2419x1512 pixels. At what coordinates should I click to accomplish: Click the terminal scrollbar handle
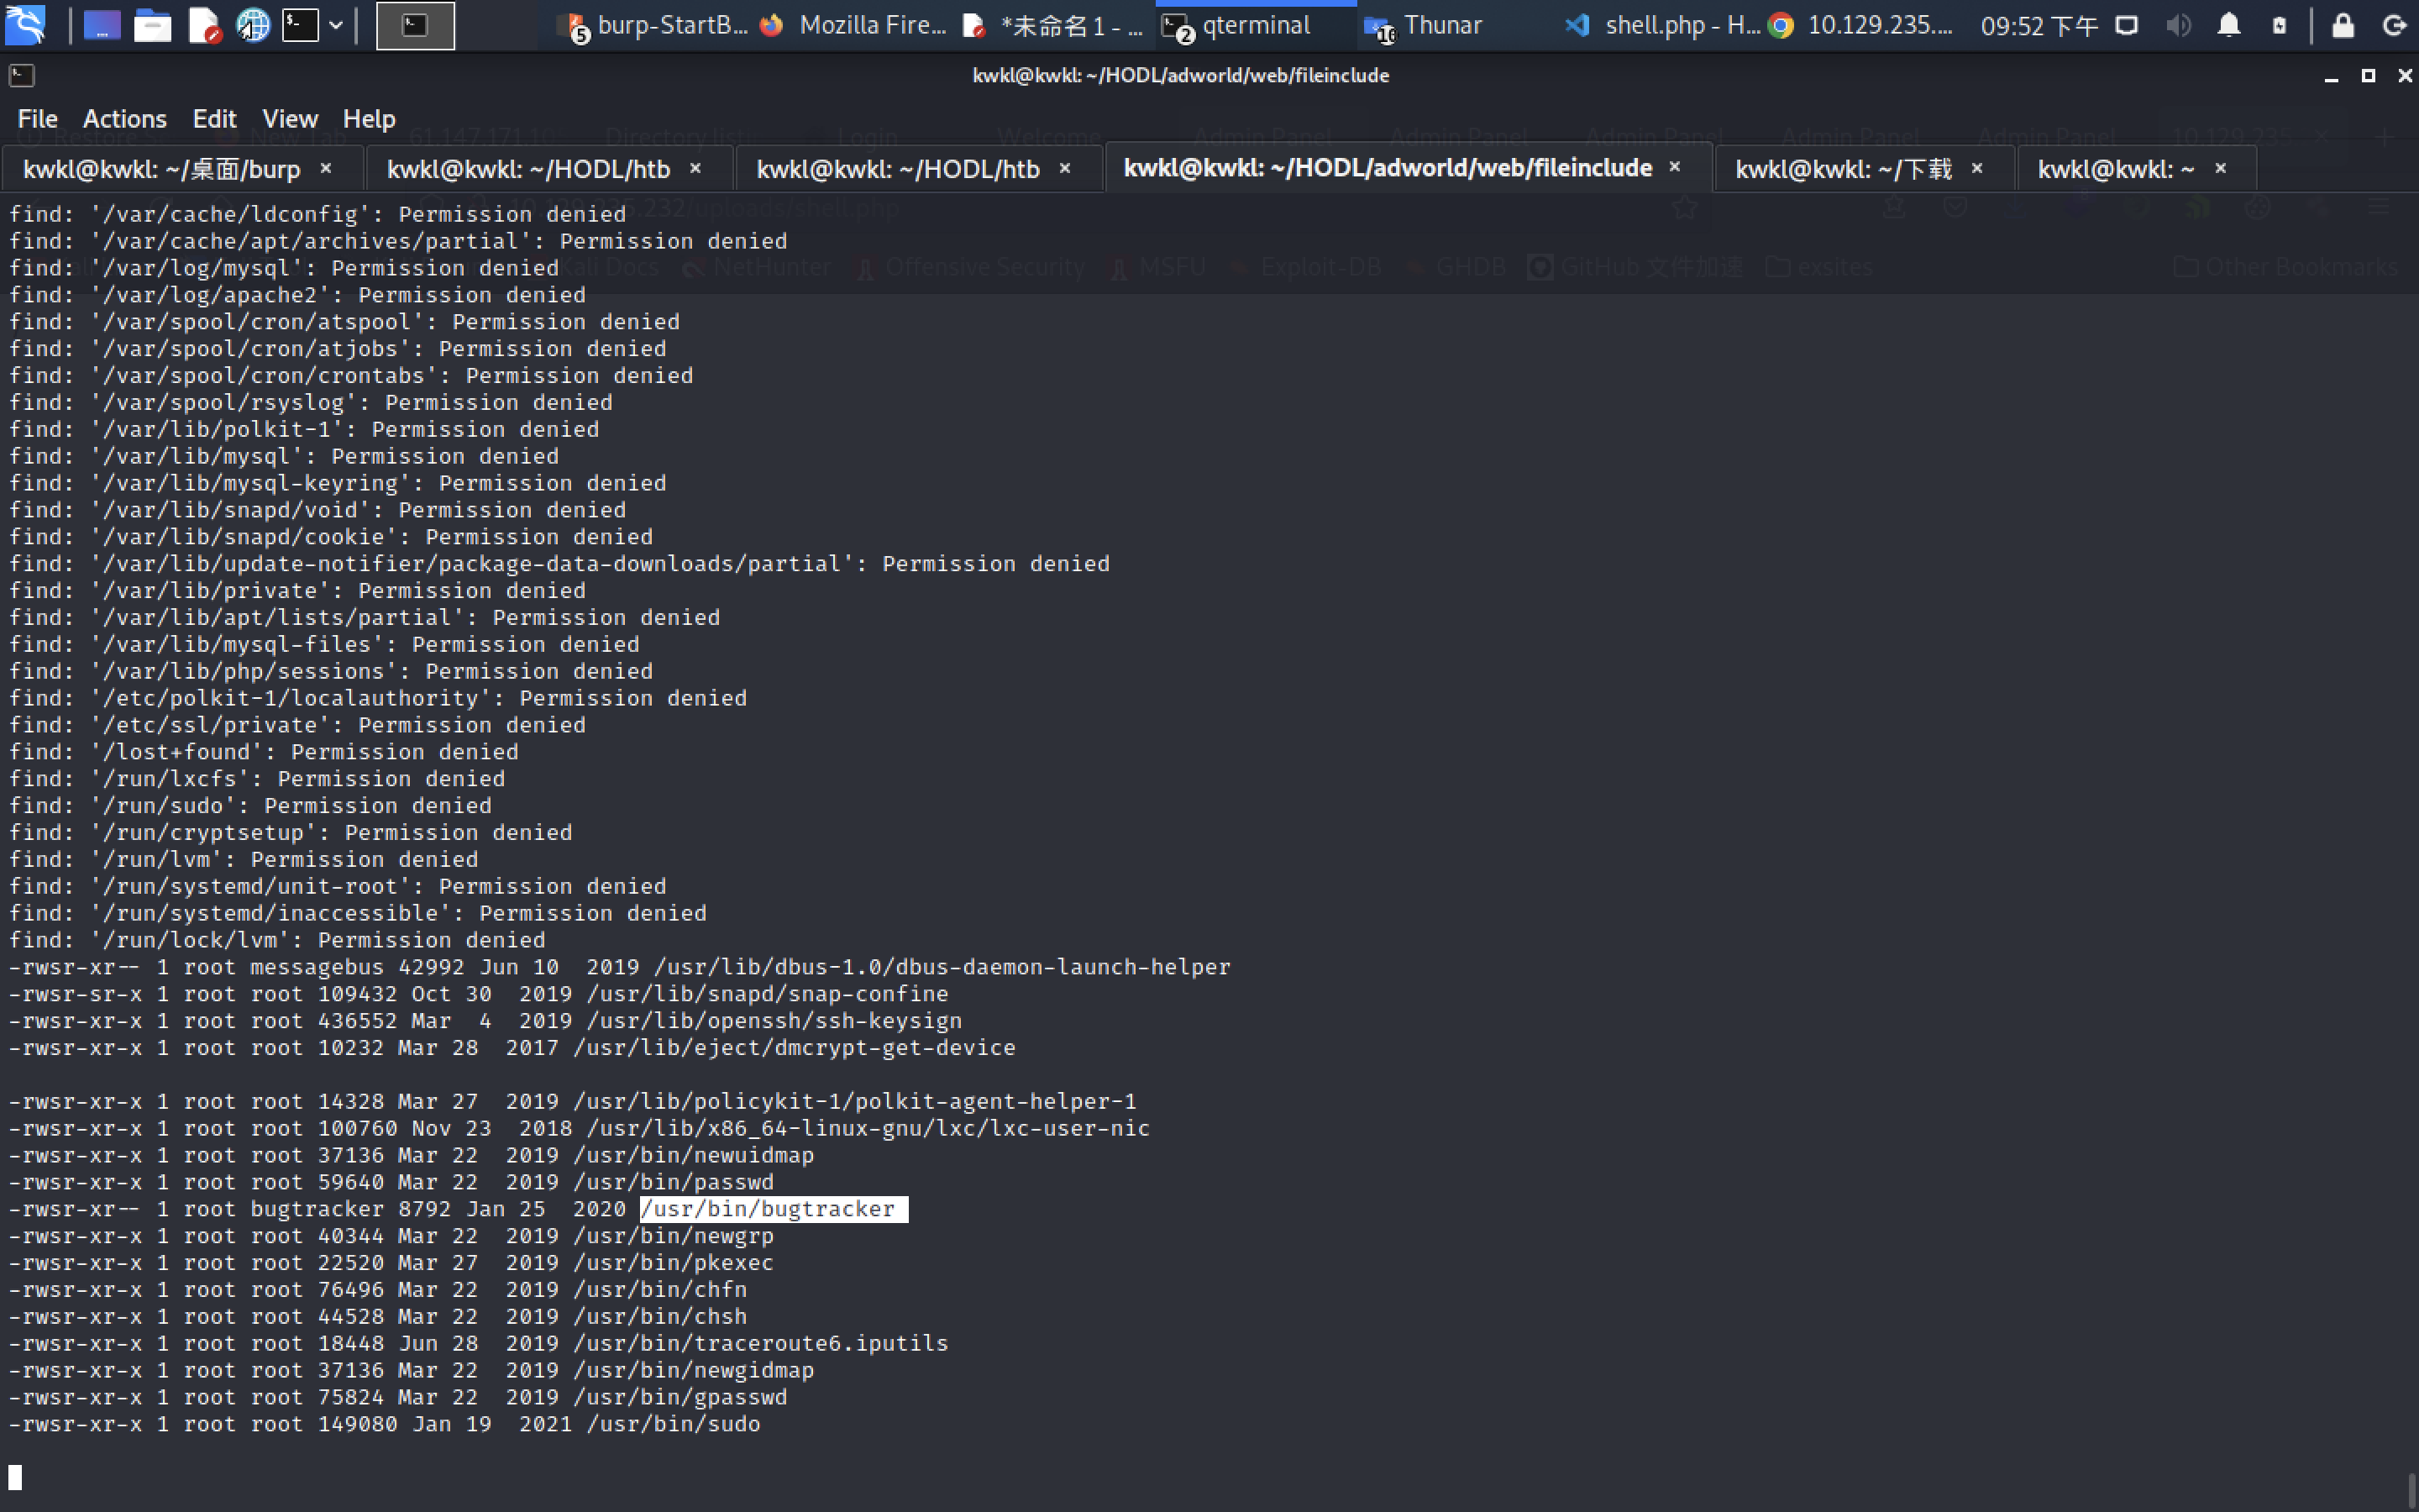(2413, 1492)
